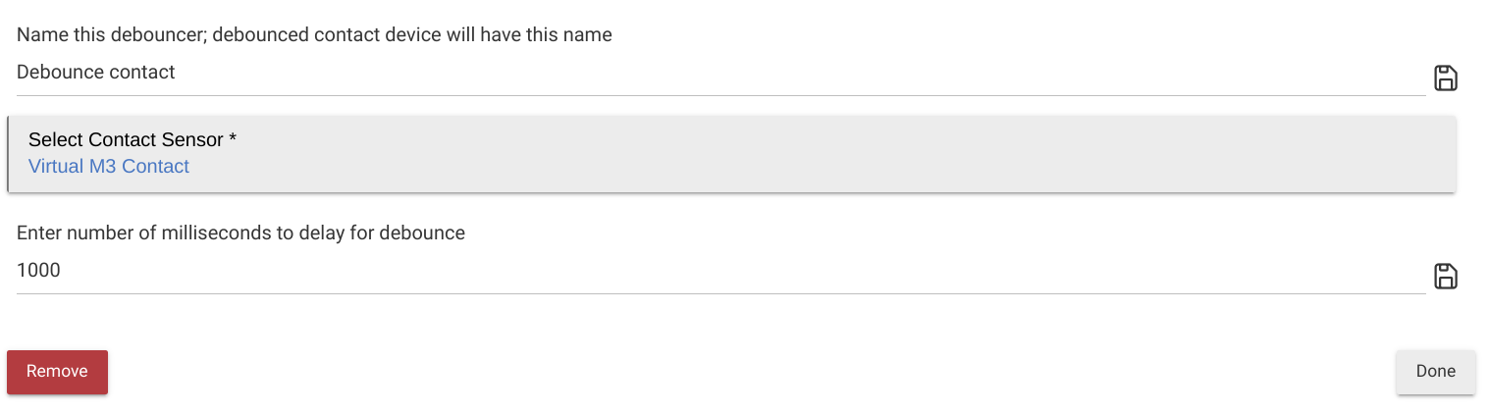Click the gray Done button
1489x414 pixels.
[1435, 372]
